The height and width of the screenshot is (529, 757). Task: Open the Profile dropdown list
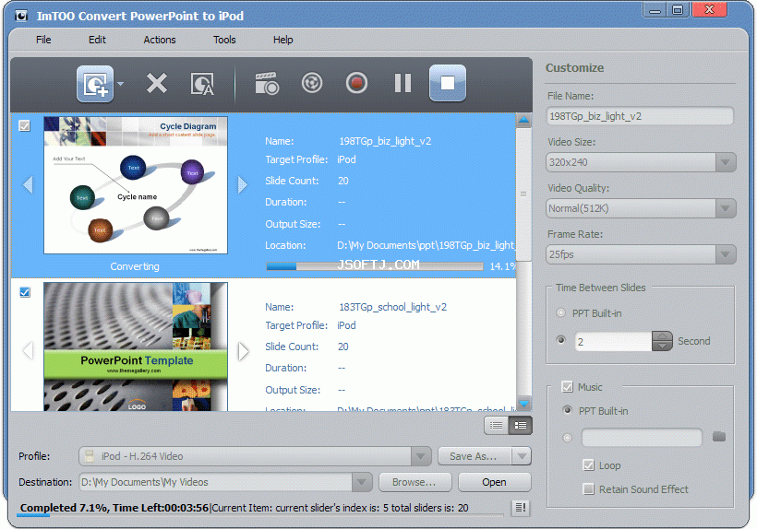click(x=421, y=456)
